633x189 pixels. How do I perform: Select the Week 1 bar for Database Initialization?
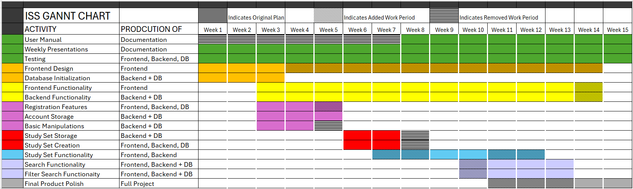pyautogui.click(x=213, y=78)
